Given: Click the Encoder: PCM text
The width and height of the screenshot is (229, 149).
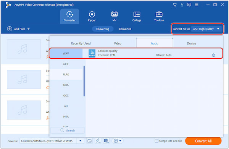Looking at the screenshot, I should (x=107, y=55).
